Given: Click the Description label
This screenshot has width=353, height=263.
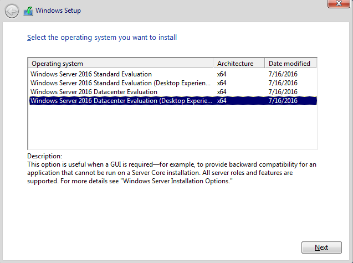Looking at the screenshot, I should tap(44, 156).
